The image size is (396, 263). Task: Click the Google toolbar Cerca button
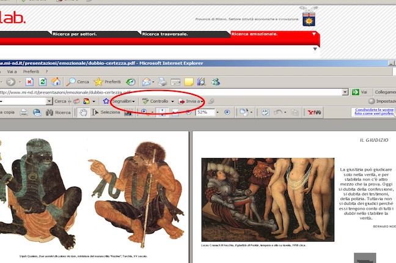click(x=60, y=101)
